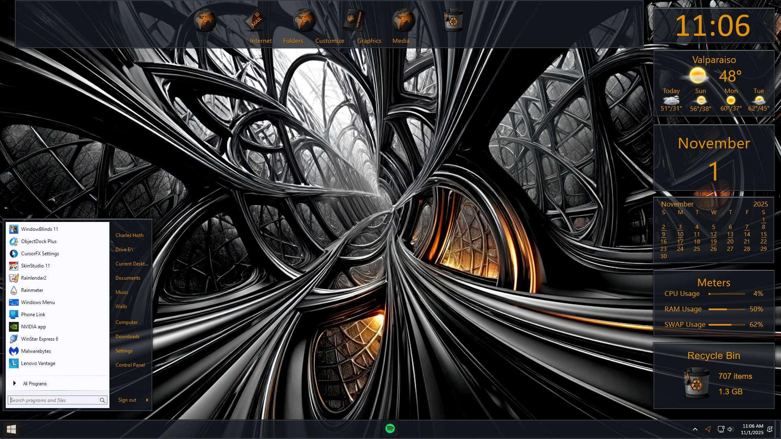Screen dimensions: 781x439
Task: Click the Internet globe dock icon
Action: coord(205,20)
